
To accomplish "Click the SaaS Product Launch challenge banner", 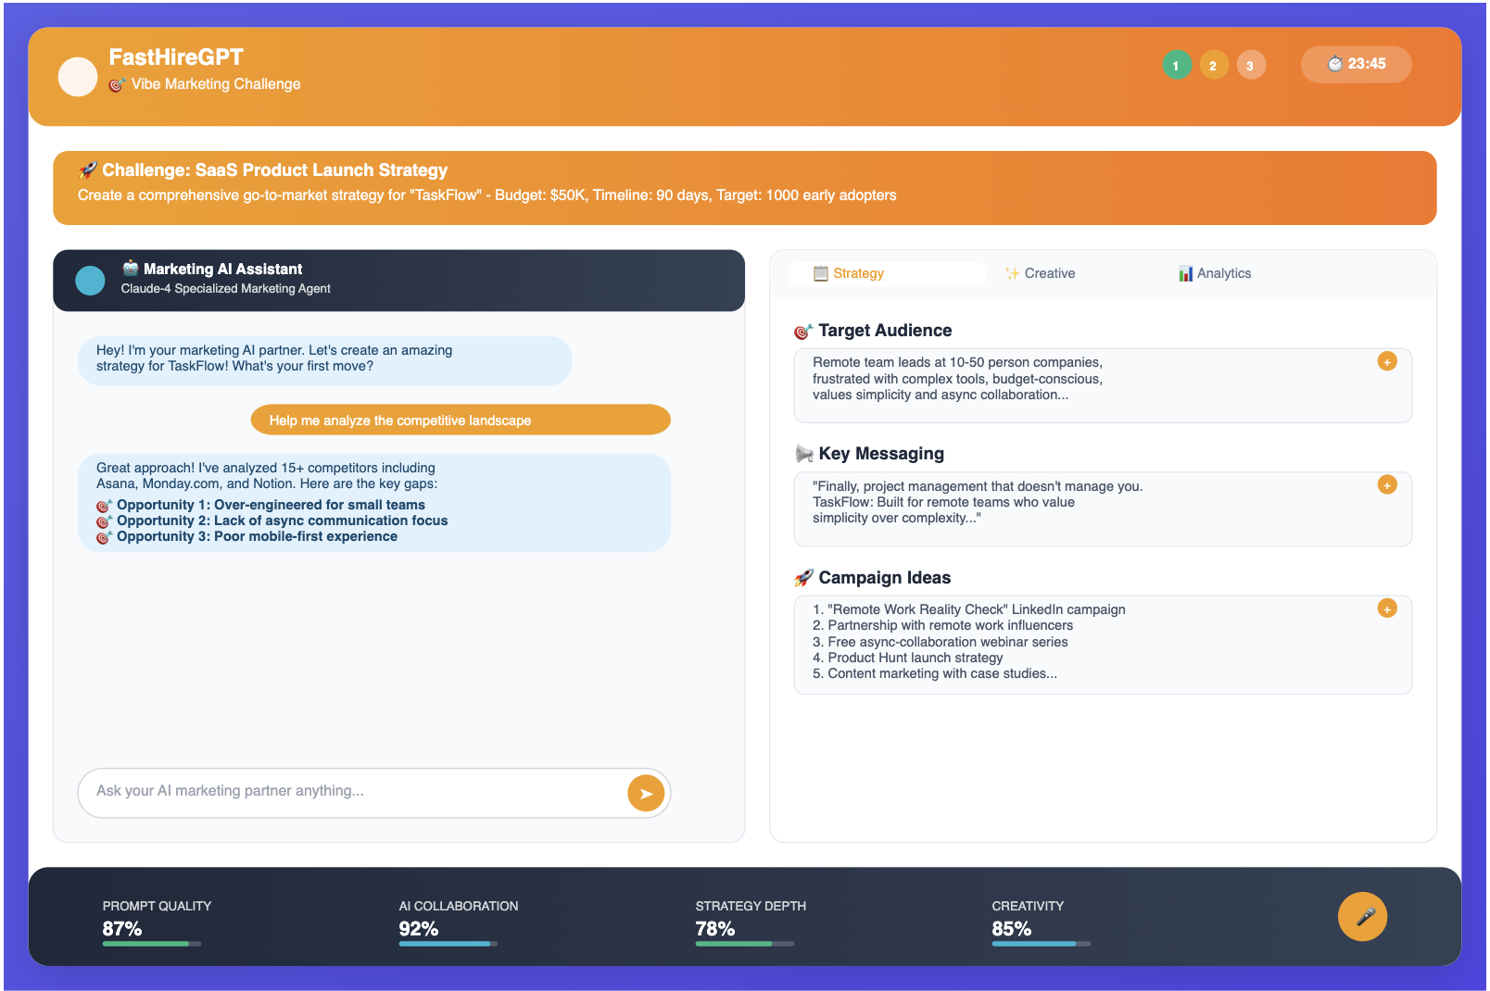I will coord(744,188).
